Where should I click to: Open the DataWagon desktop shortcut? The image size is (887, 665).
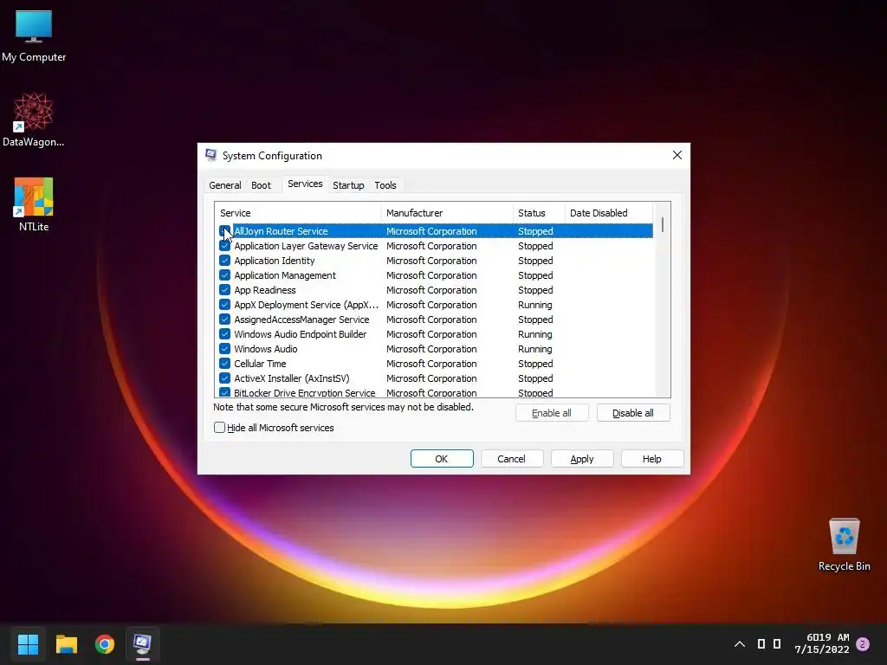[34, 119]
